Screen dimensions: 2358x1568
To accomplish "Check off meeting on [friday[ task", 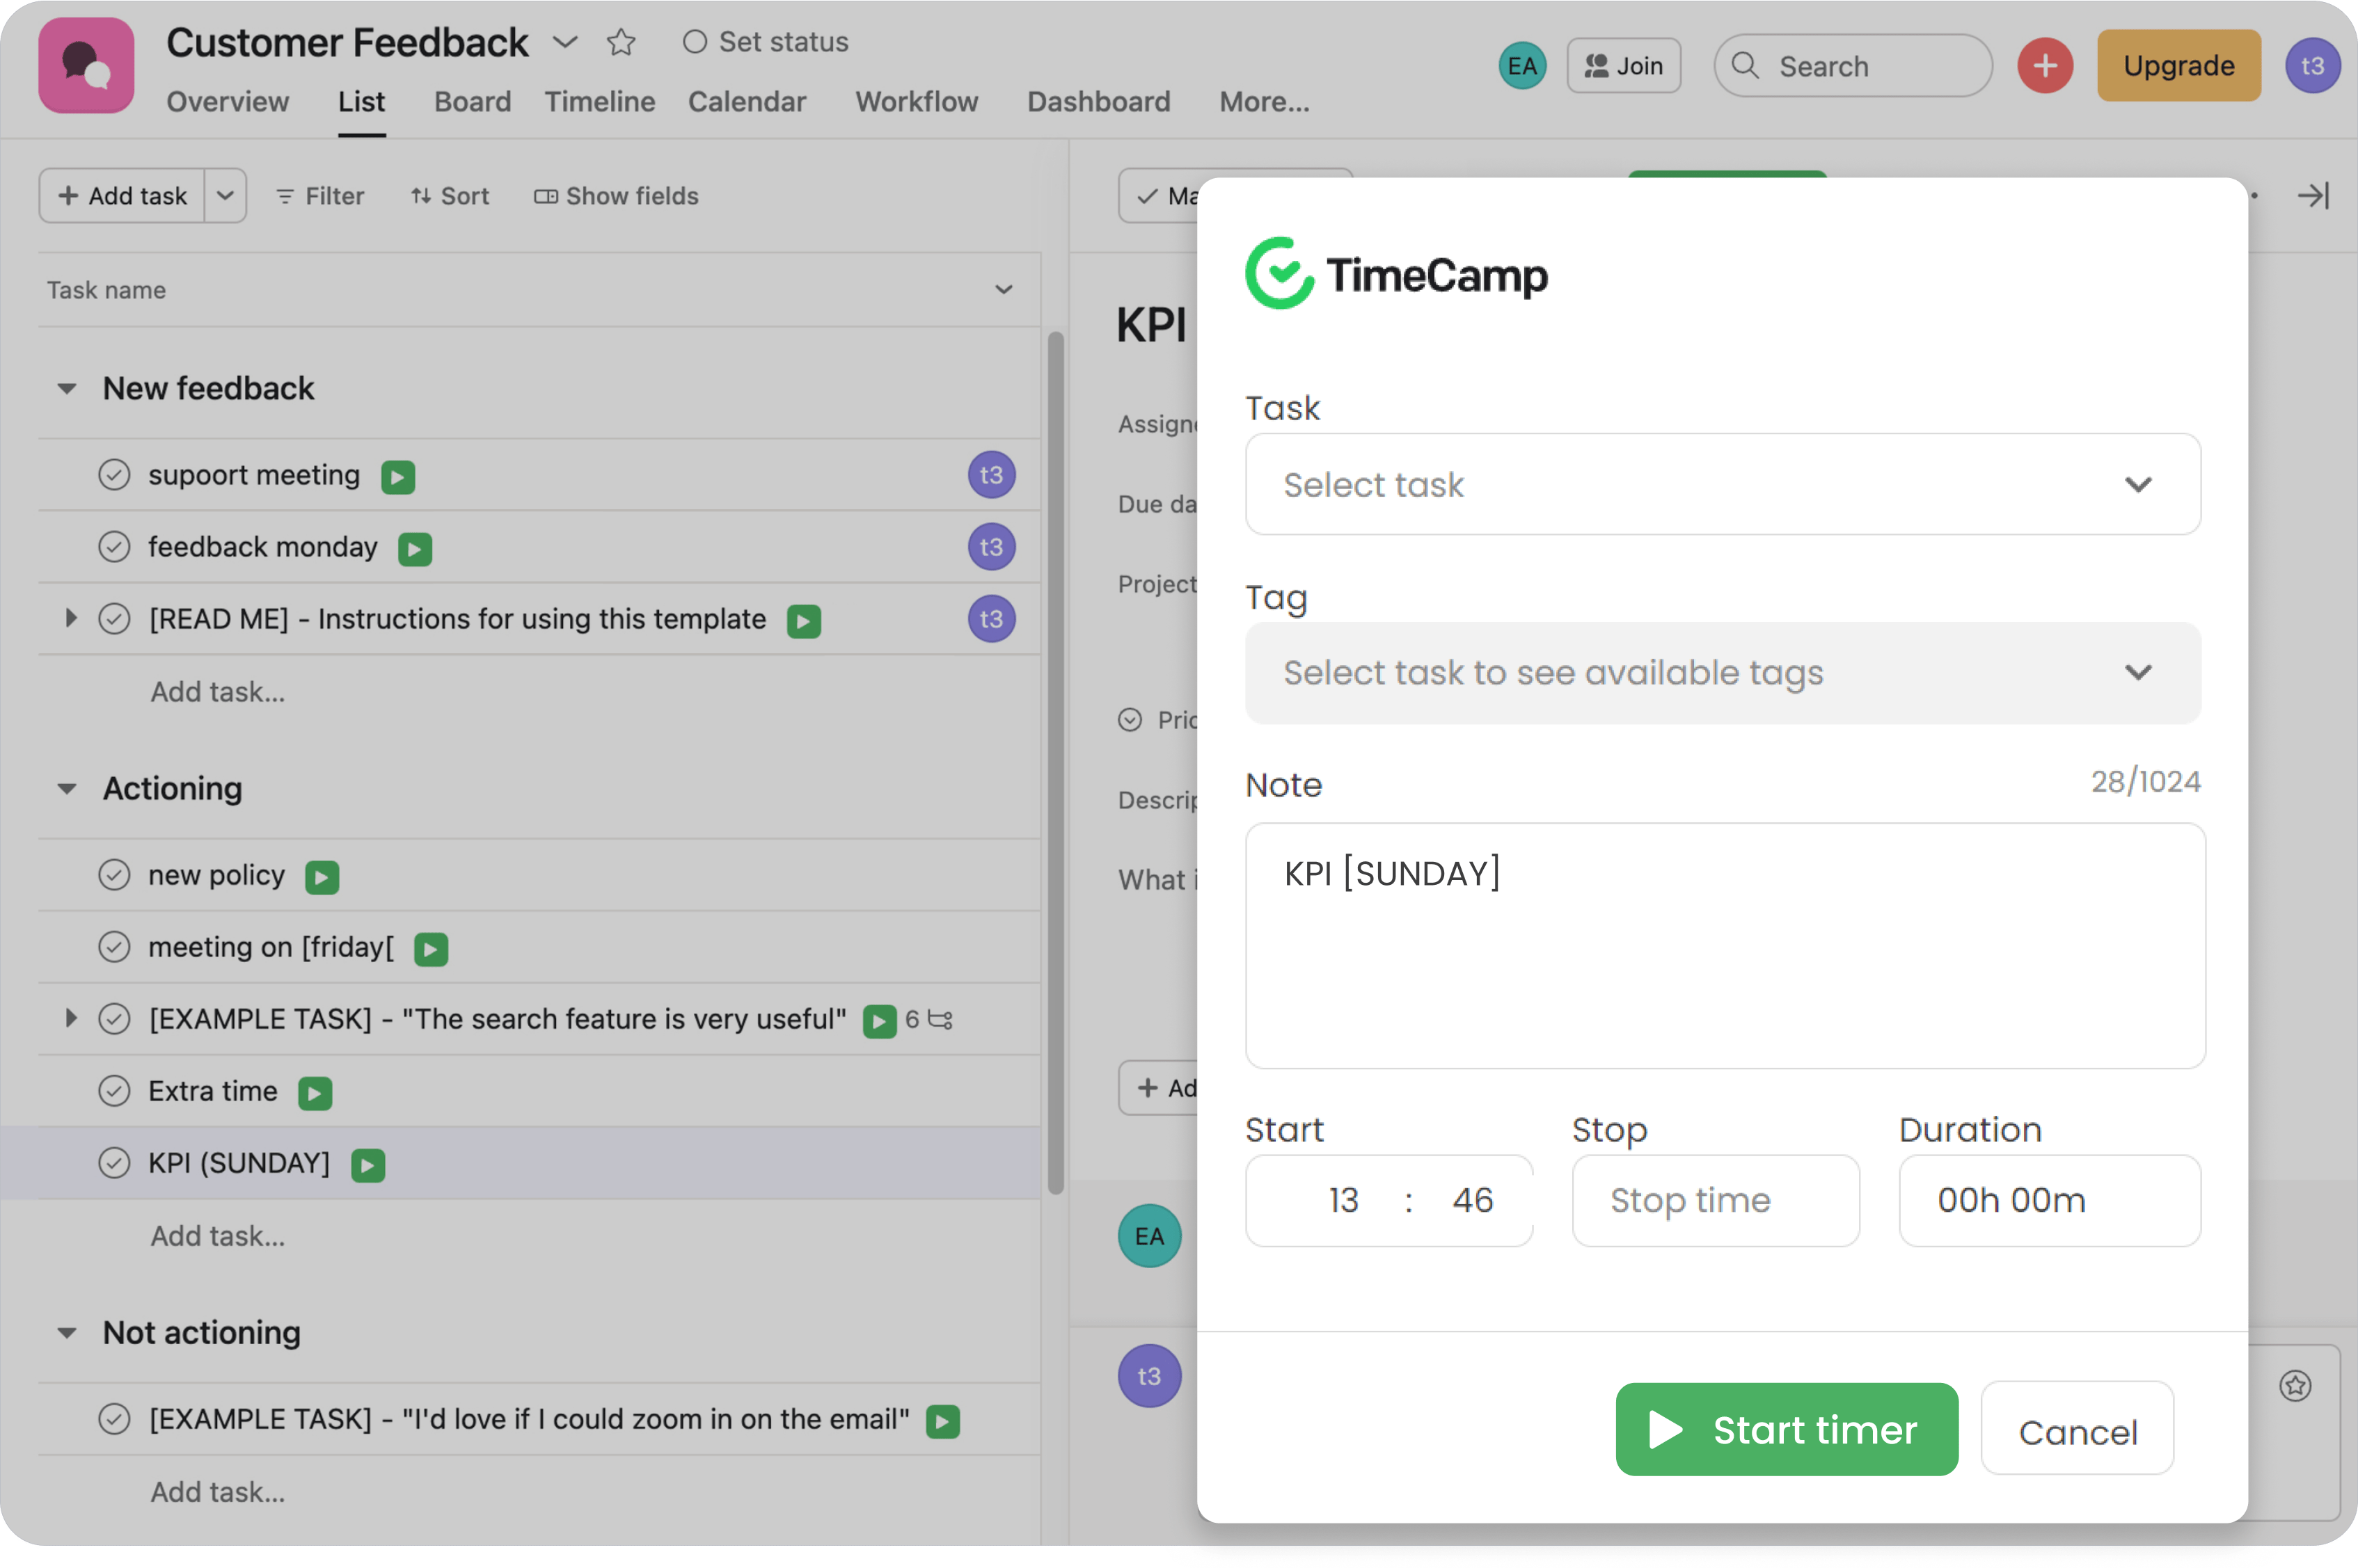I will pos(114,947).
